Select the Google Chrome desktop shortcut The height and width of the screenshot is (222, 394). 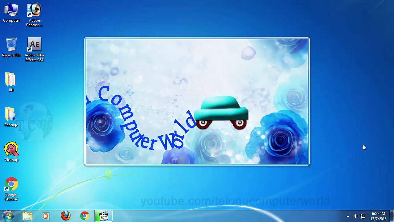[x=11, y=189]
